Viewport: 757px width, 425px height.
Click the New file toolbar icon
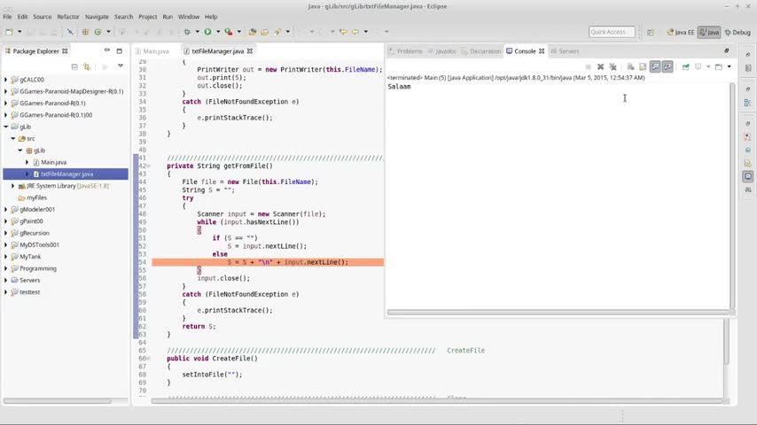click(x=9, y=32)
